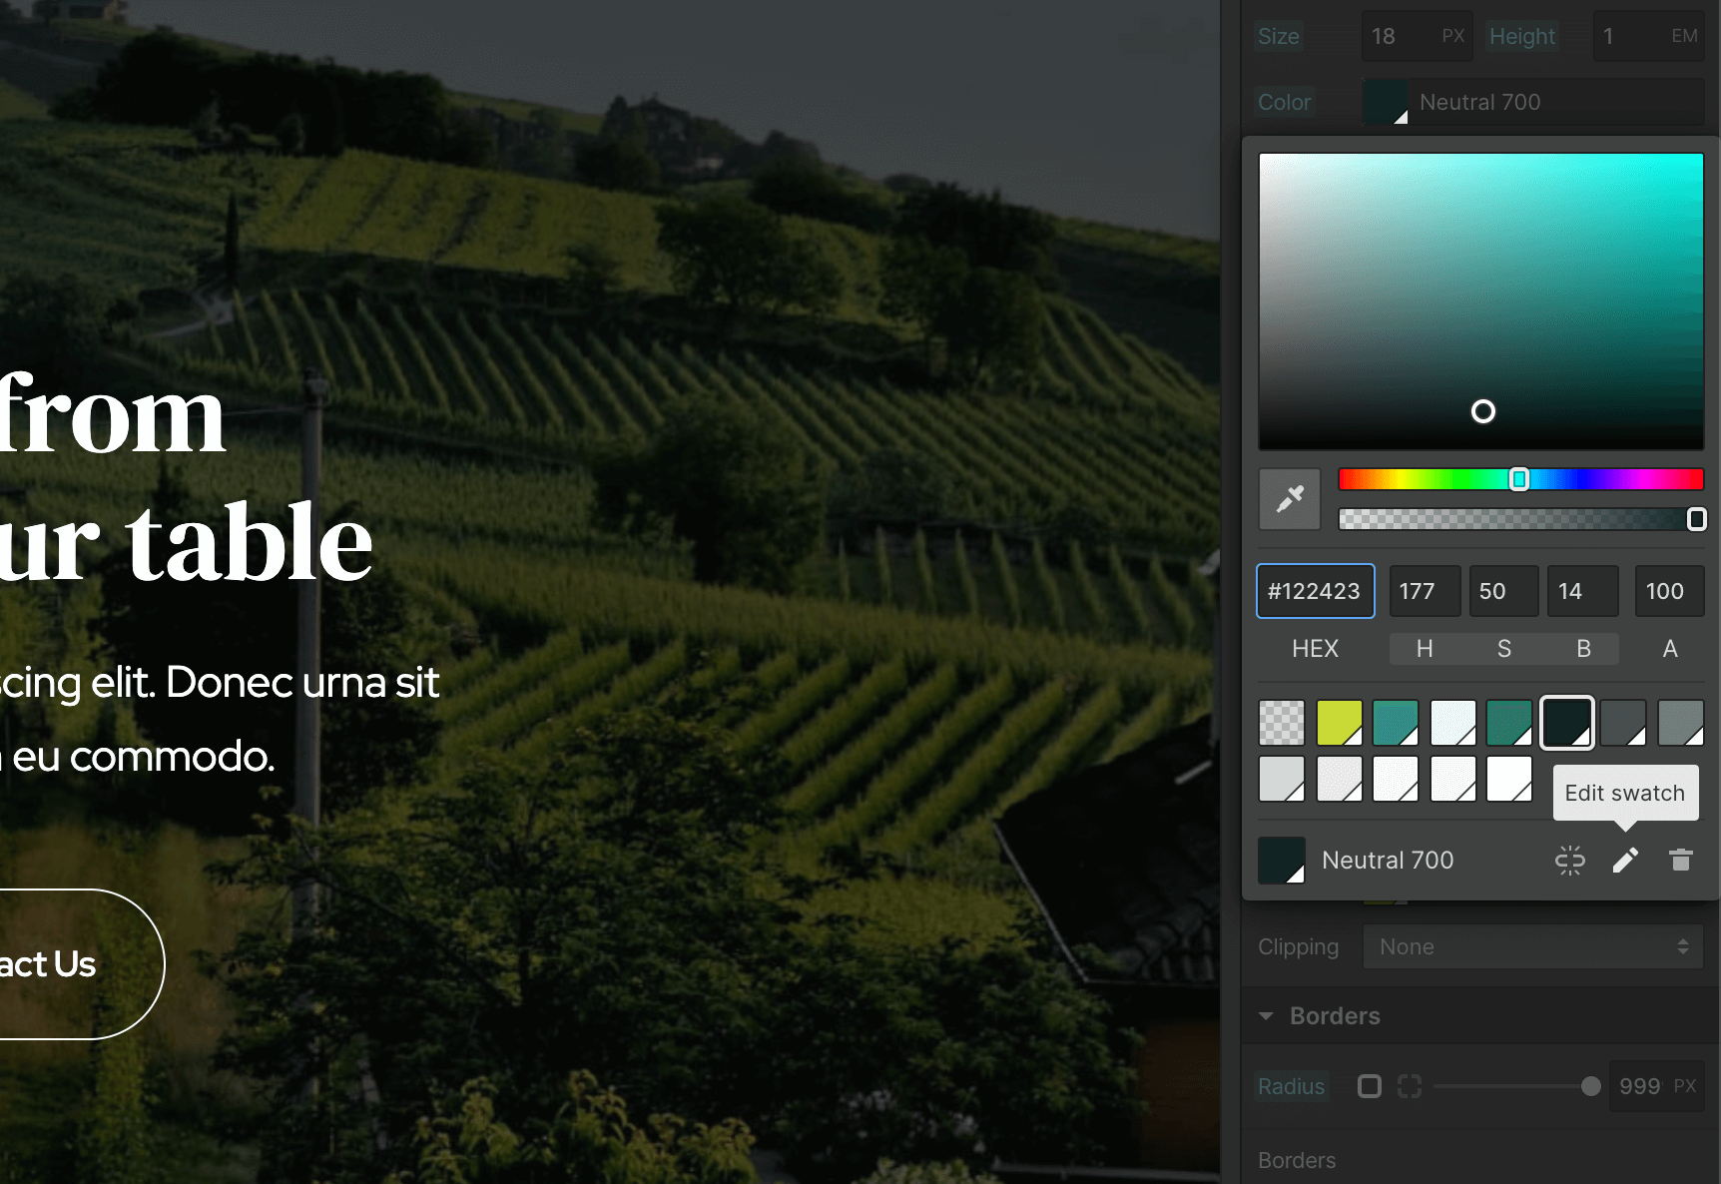Click the Color property label
This screenshot has height=1184, width=1721.
1284,102
